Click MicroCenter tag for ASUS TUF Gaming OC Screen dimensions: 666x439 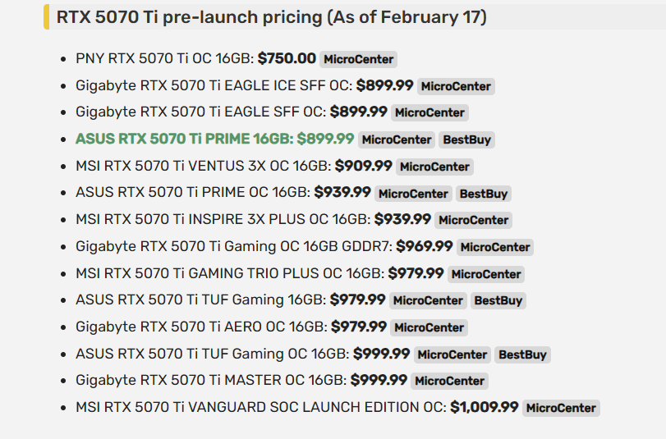(x=452, y=354)
